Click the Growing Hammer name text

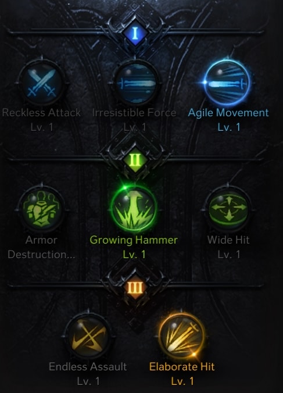[x=134, y=240]
